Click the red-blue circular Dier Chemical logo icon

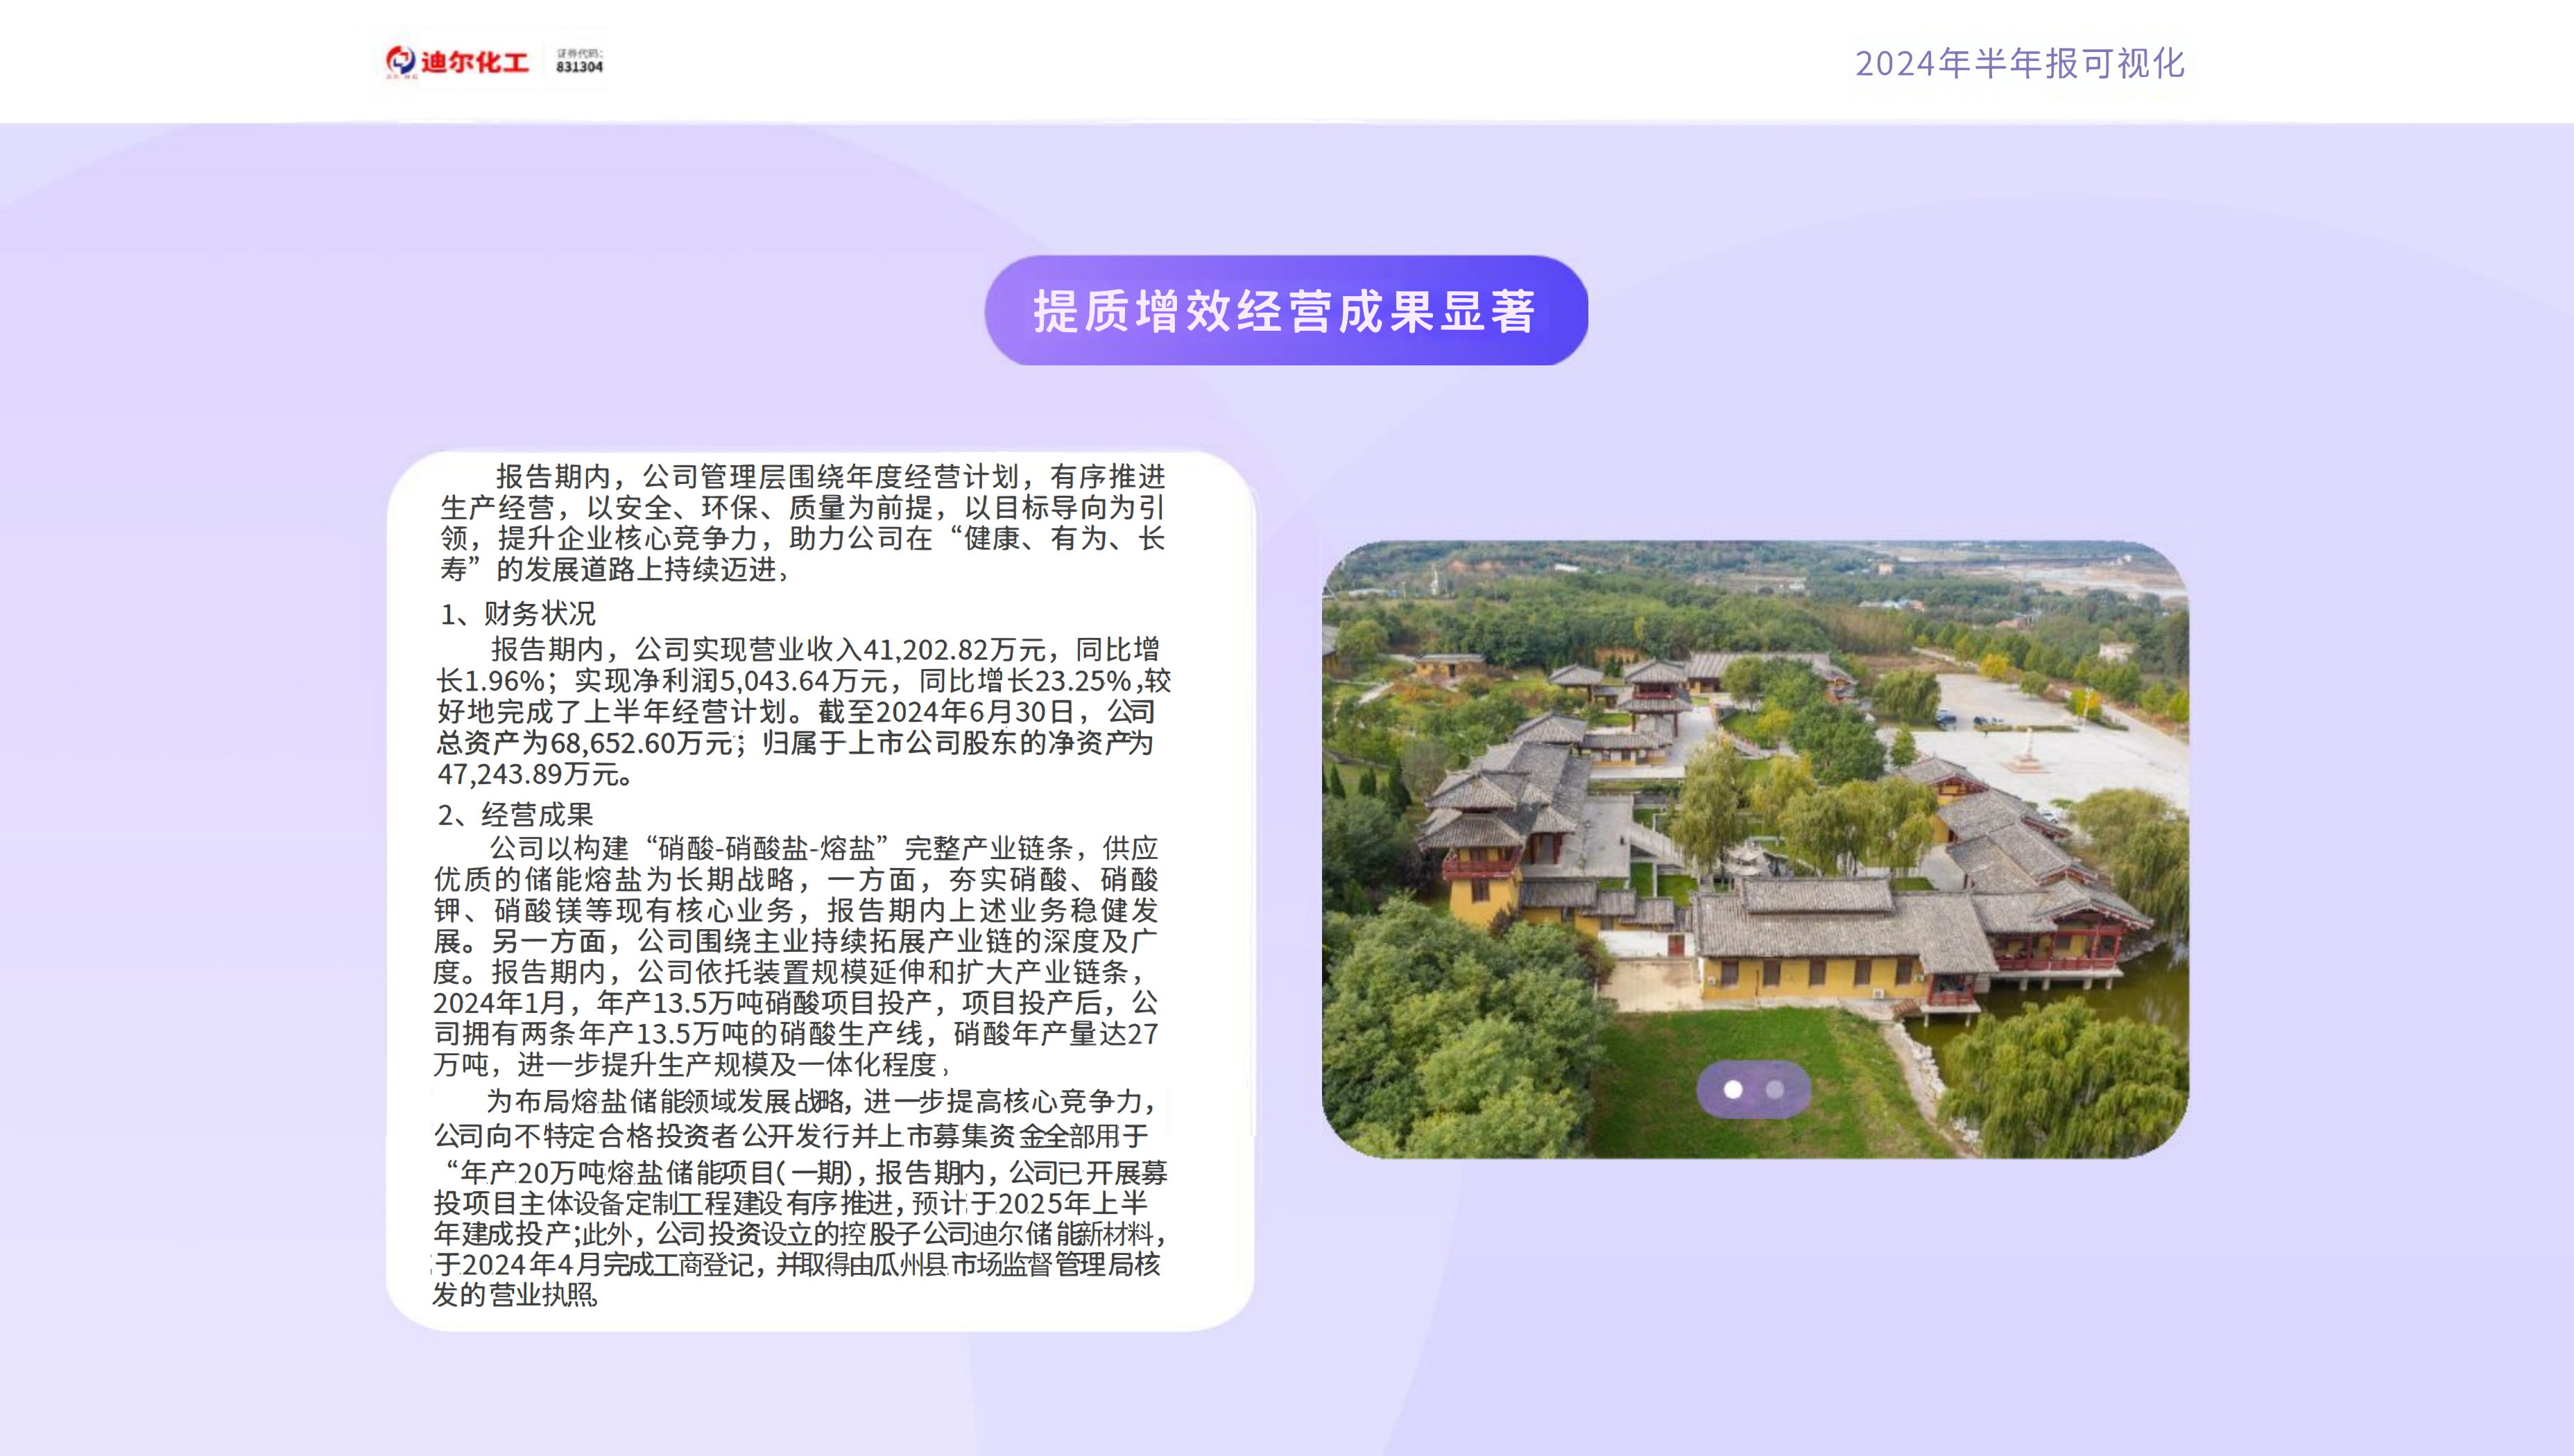tap(400, 61)
